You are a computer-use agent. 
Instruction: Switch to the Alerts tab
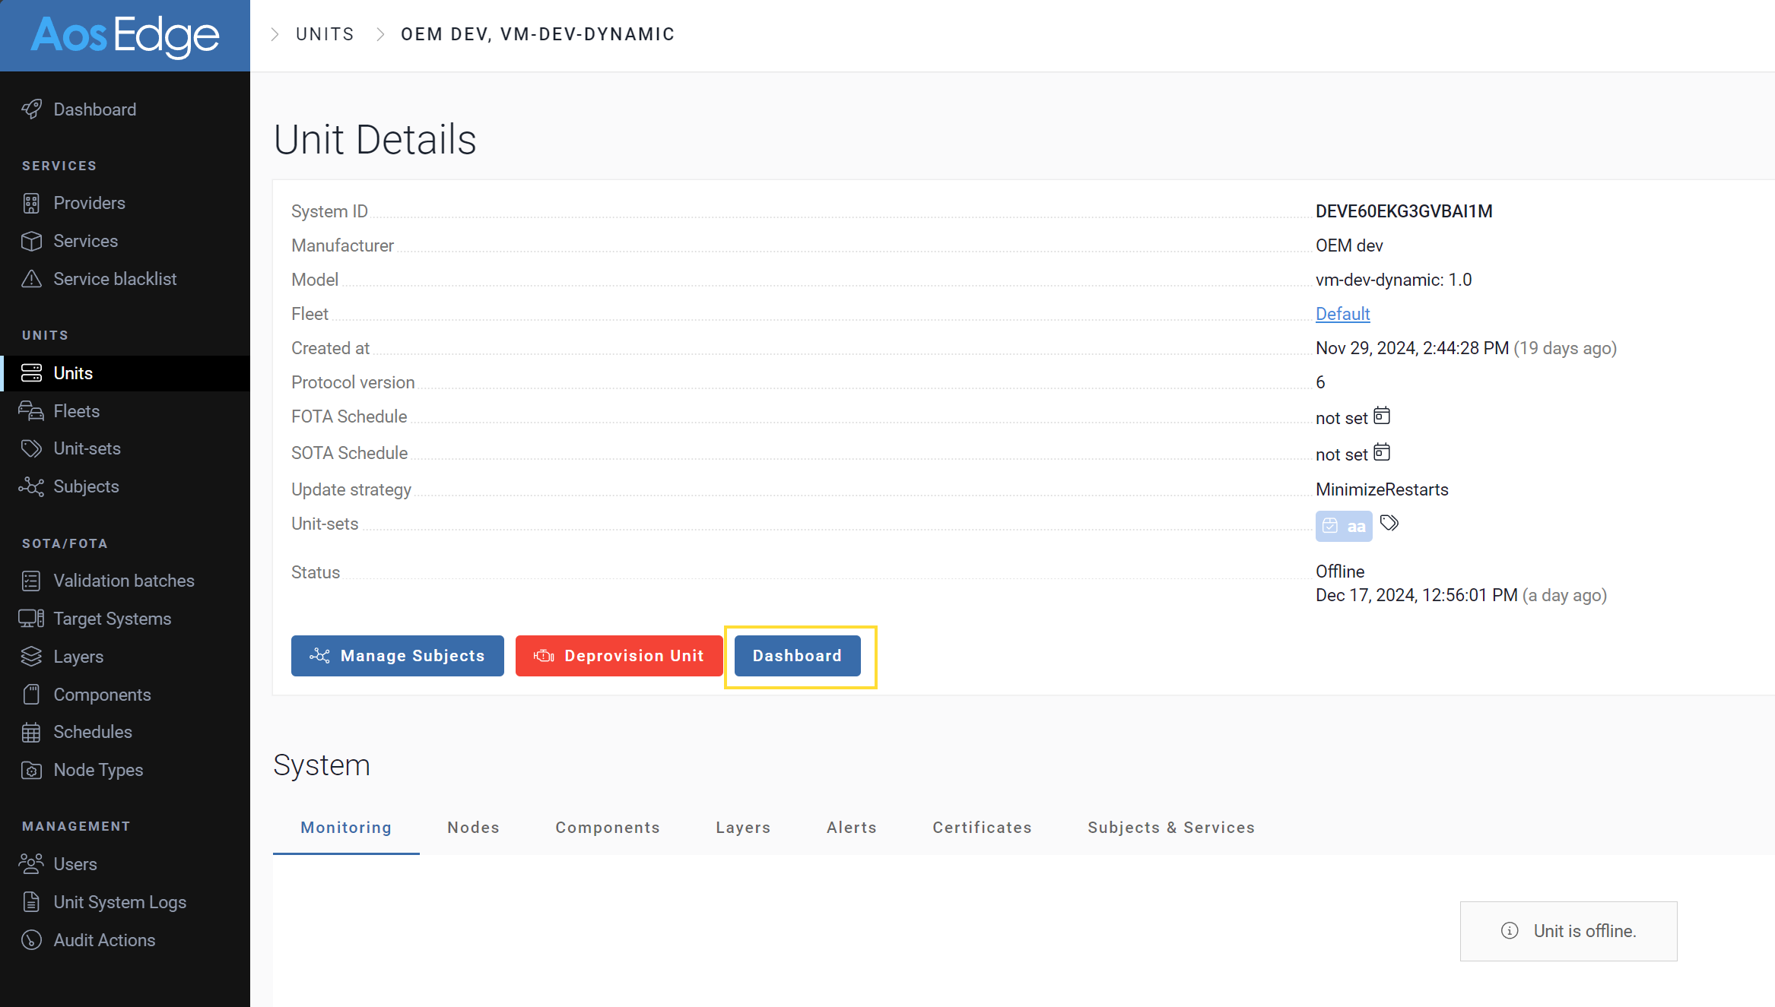pyautogui.click(x=851, y=828)
